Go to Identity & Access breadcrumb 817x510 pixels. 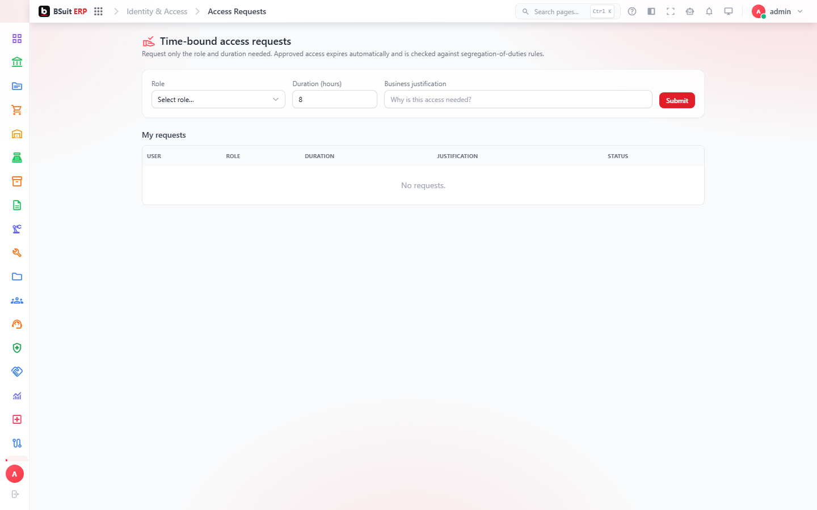[x=157, y=11]
